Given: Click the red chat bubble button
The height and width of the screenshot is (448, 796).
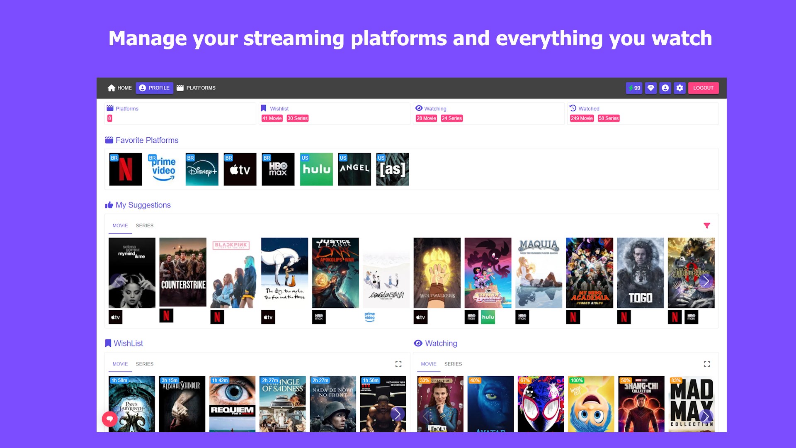Looking at the screenshot, I should point(109,419).
